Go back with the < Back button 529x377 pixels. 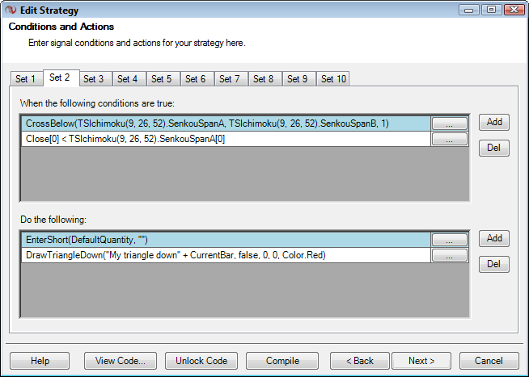point(360,361)
